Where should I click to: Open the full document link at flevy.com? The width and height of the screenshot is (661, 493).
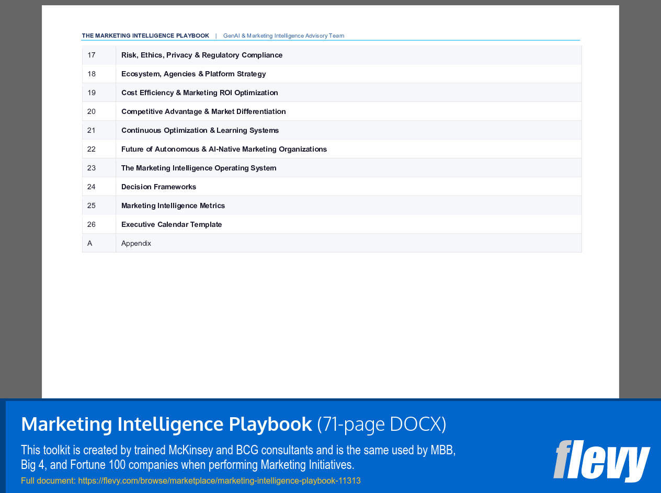[219, 480]
